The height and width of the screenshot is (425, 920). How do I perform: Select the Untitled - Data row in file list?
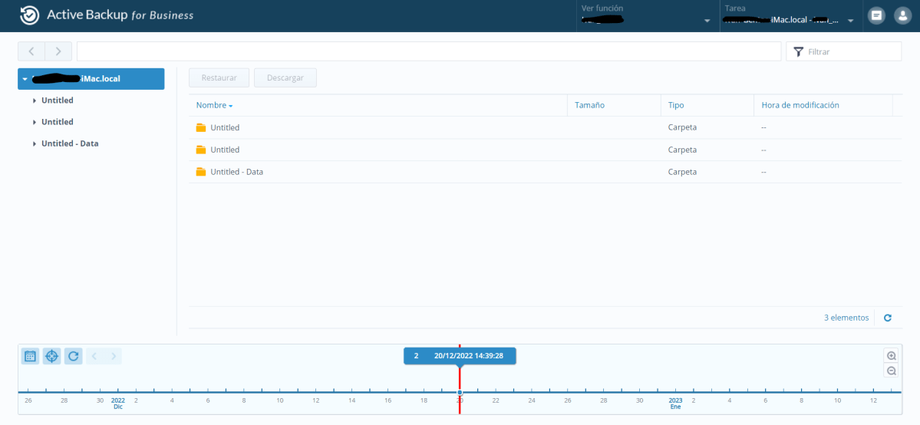(545, 172)
